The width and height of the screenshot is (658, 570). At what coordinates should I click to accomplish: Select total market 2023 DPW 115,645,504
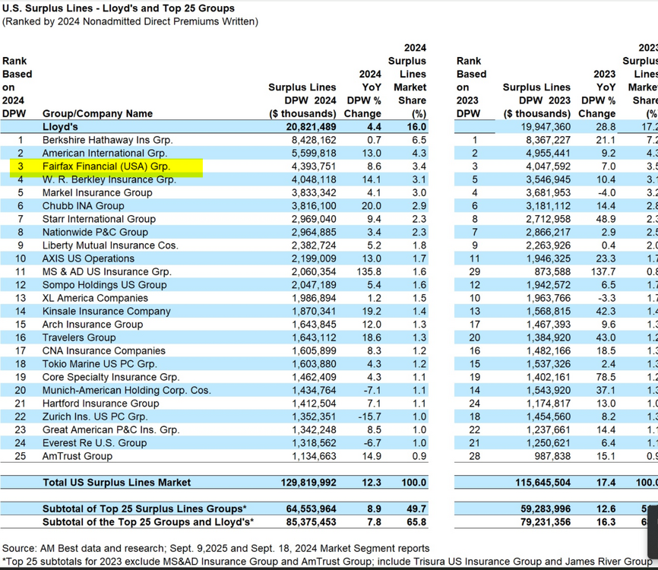pyautogui.click(x=543, y=483)
